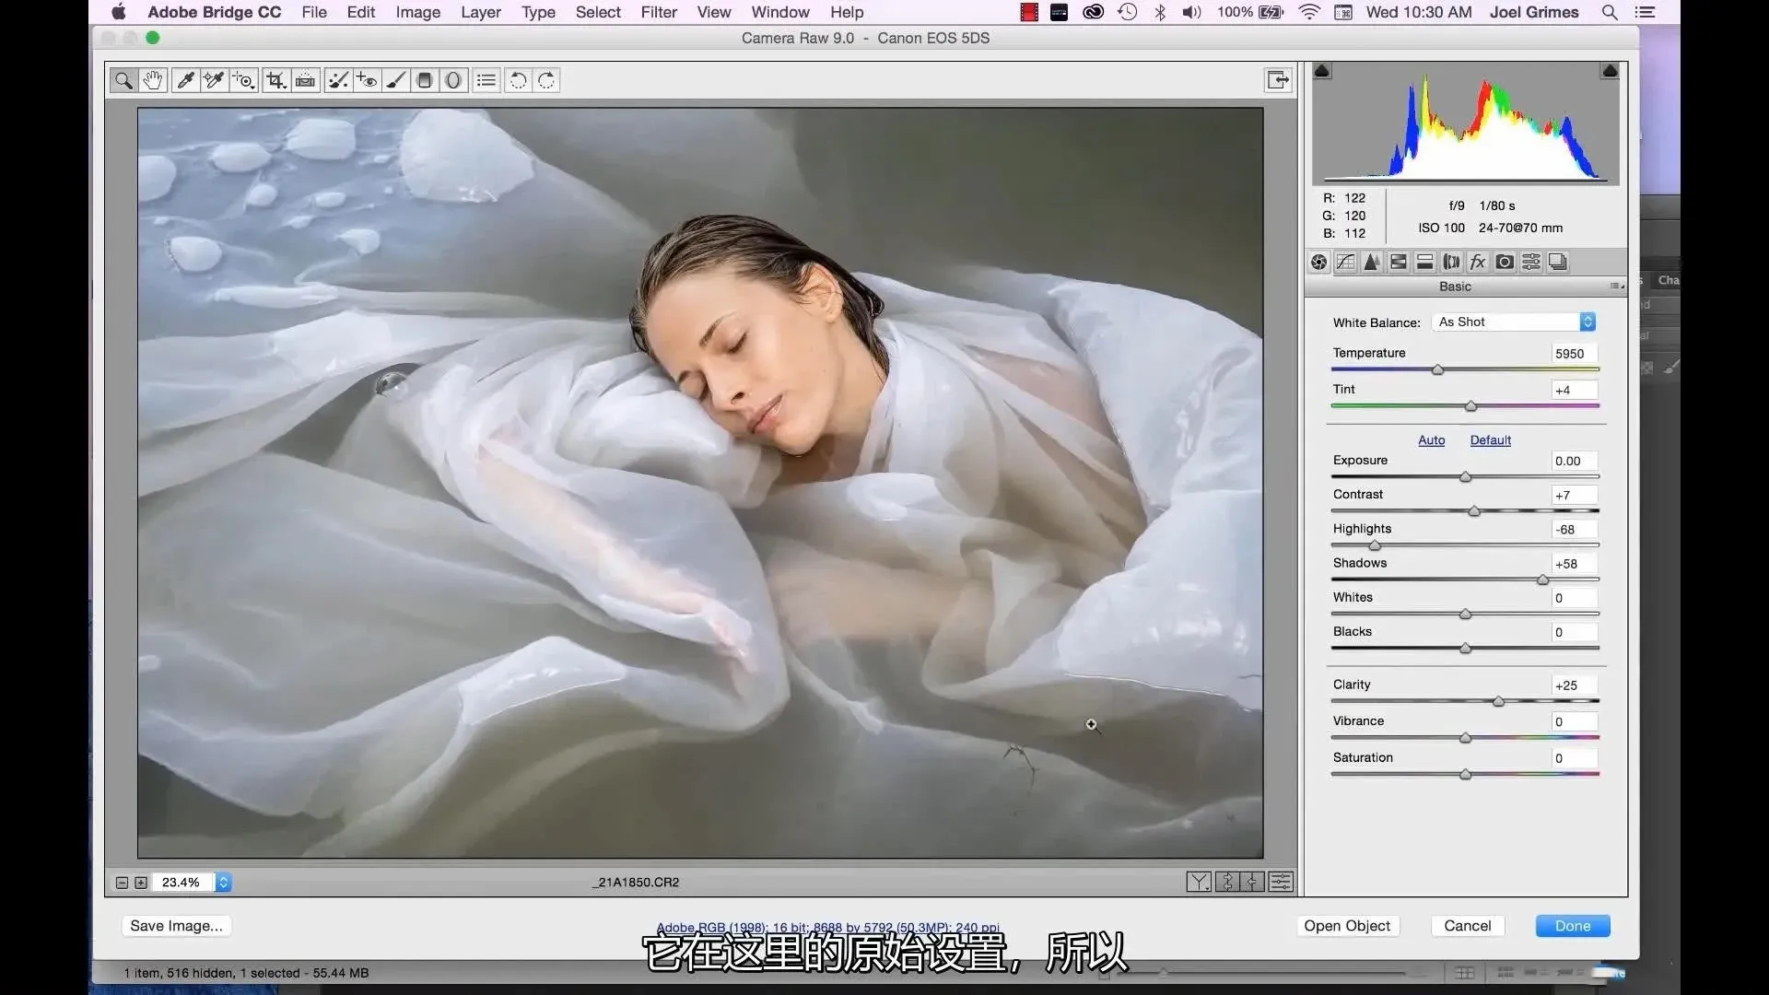Toggle full screen mode button
Screen dimensions: 1769x995
coord(1278,80)
